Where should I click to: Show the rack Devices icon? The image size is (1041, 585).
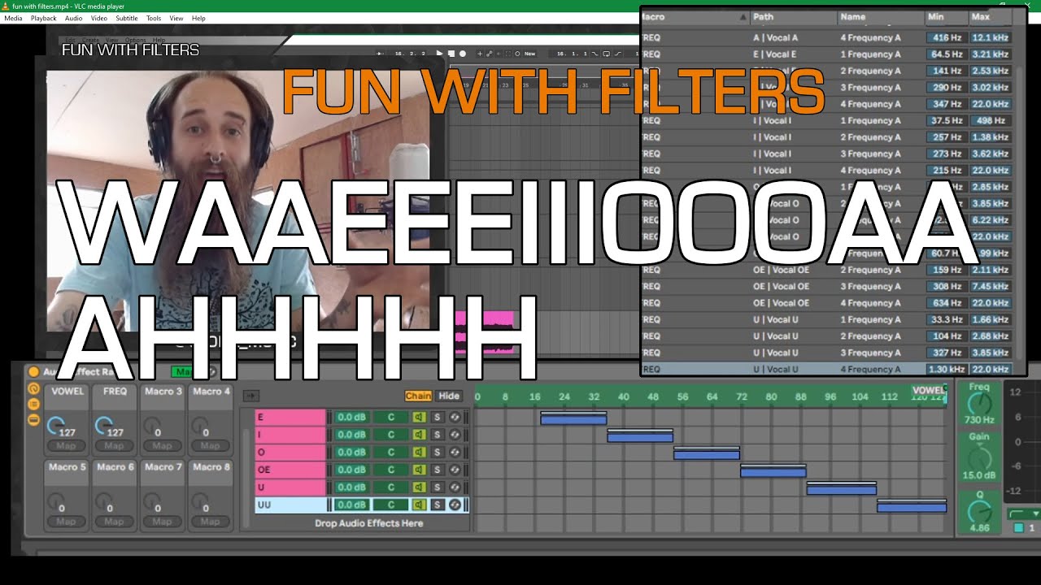click(x=33, y=420)
